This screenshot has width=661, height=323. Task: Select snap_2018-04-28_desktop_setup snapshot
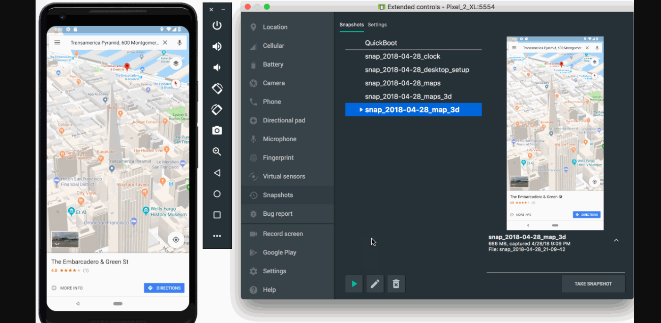point(413,70)
